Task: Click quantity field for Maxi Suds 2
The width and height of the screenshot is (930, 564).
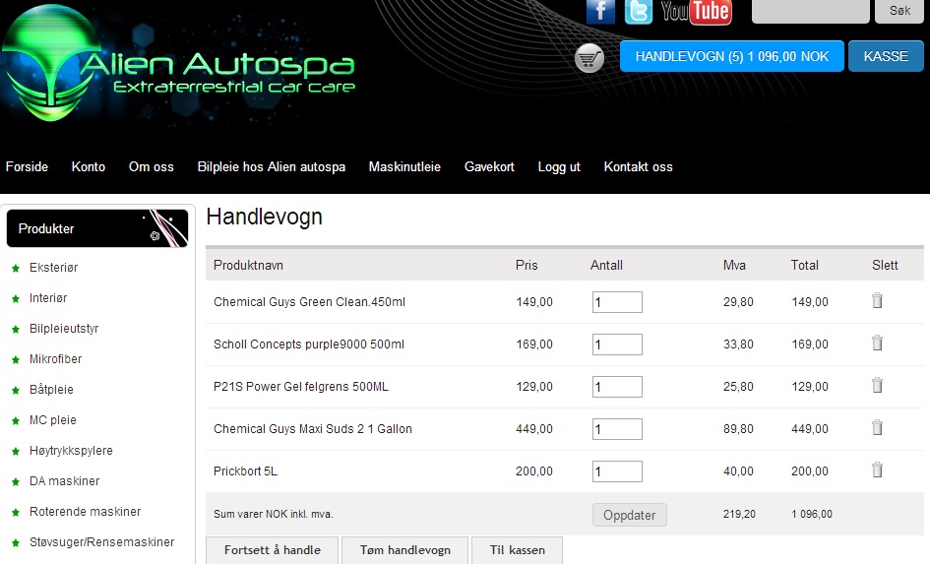Action: click(x=617, y=429)
